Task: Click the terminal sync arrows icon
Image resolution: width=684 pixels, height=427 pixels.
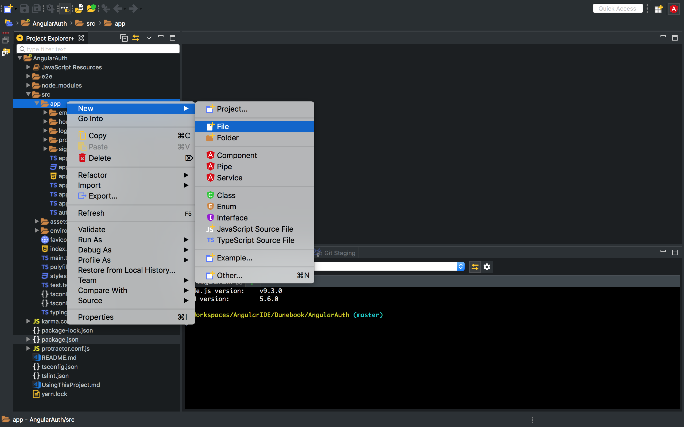Action: [475, 267]
